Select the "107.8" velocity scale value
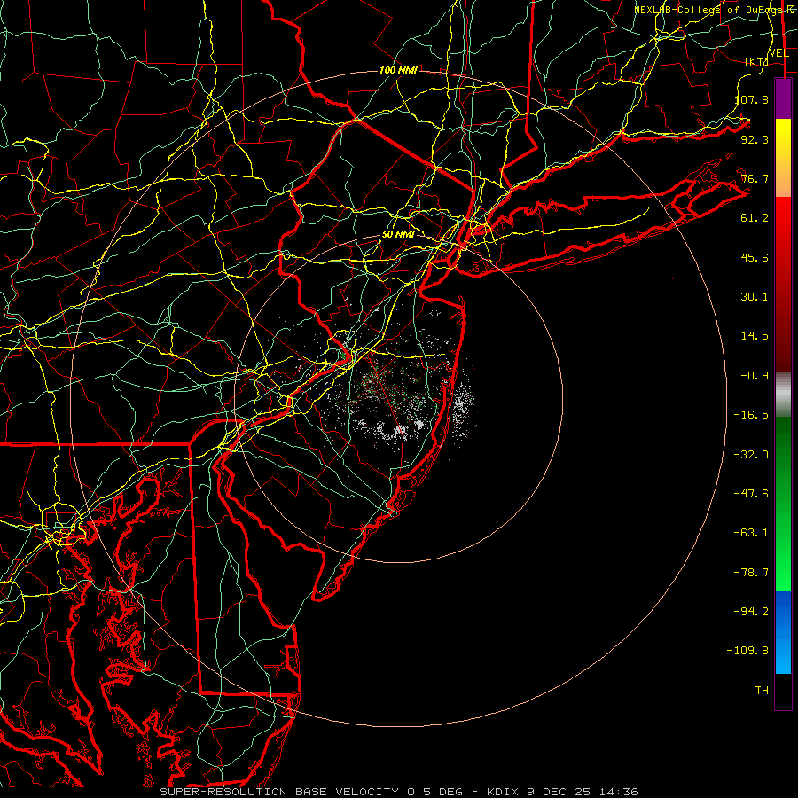798x798 pixels. (x=751, y=99)
